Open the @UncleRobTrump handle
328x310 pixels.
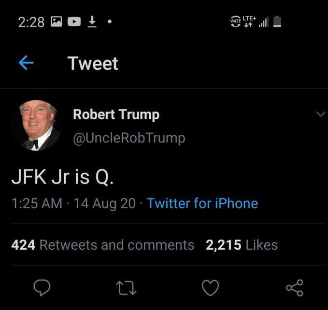pyautogui.click(x=128, y=138)
